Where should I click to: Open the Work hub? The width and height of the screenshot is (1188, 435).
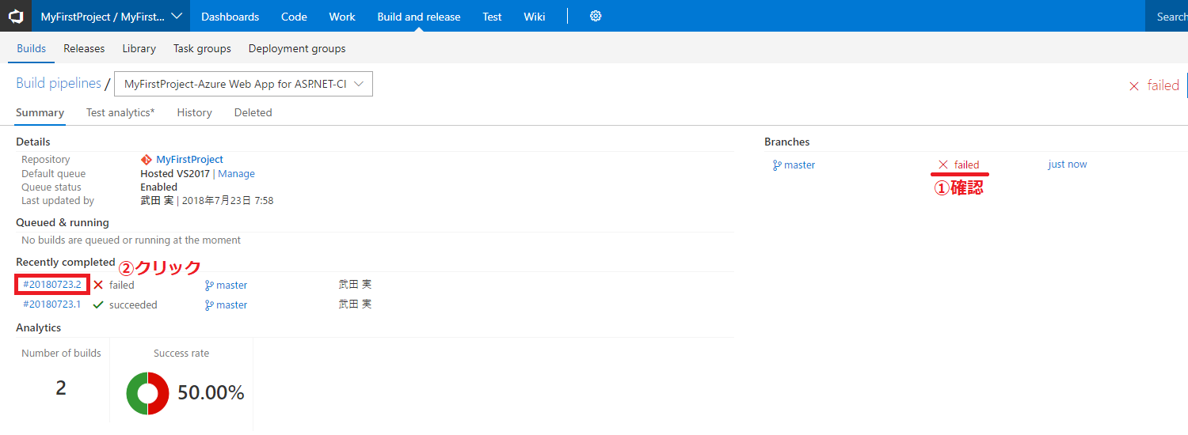click(x=342, y=17)
